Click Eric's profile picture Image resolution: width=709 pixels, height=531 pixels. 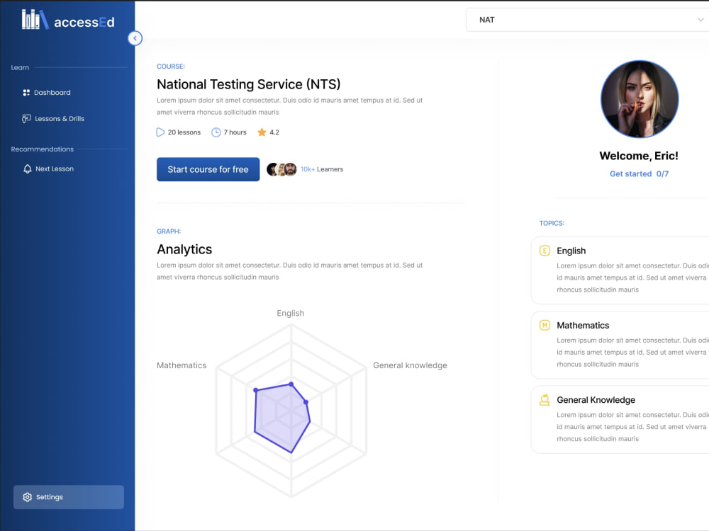click(640, 99)
